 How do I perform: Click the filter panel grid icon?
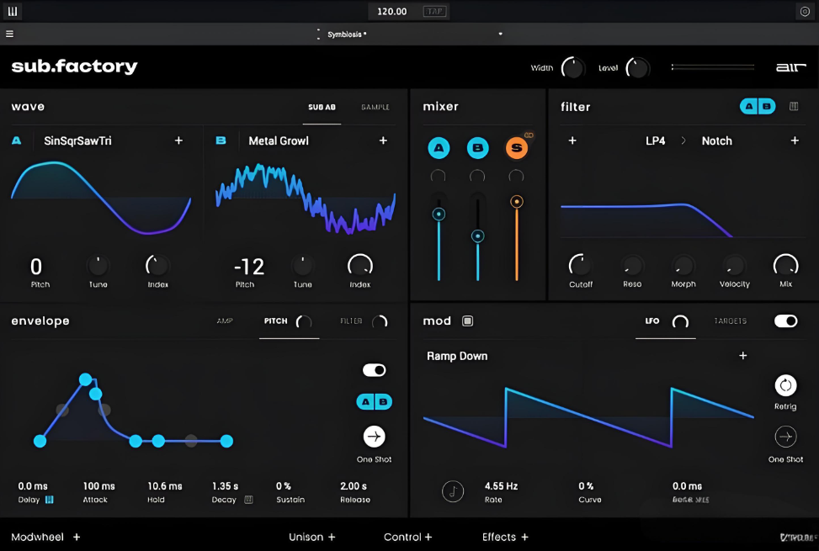(794, 107)
